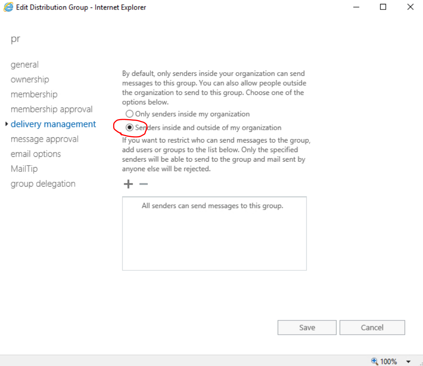Open the zoom level dropdown arrow

click(408, 361)
